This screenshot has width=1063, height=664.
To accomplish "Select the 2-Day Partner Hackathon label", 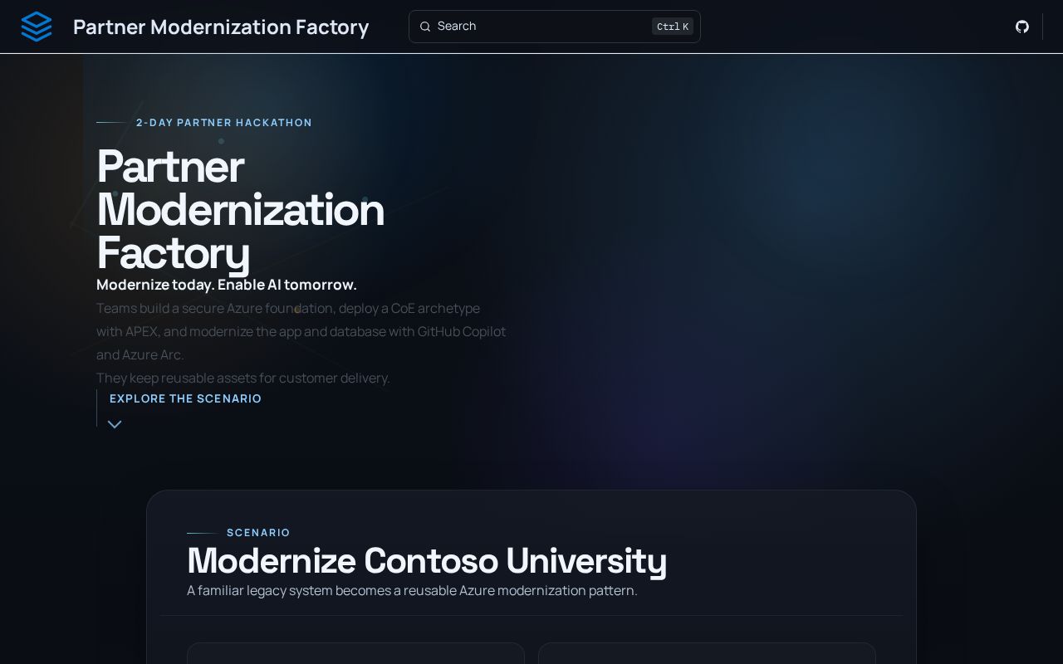I will [224, 123].
